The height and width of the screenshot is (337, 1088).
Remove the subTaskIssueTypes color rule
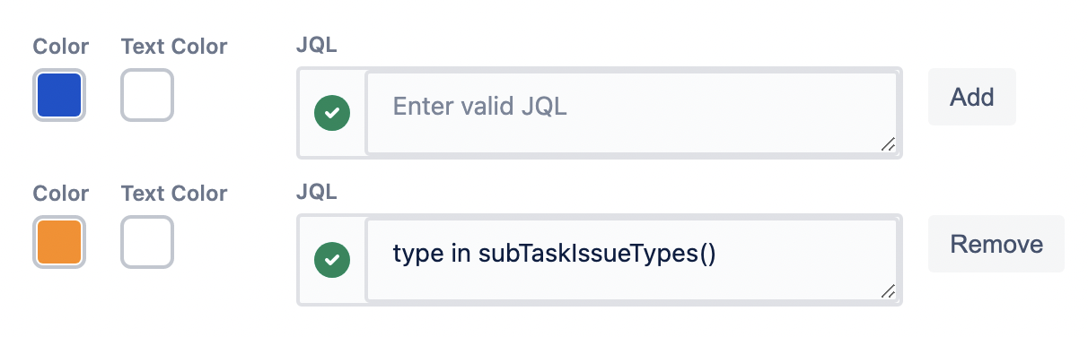[x=996, y=244]
